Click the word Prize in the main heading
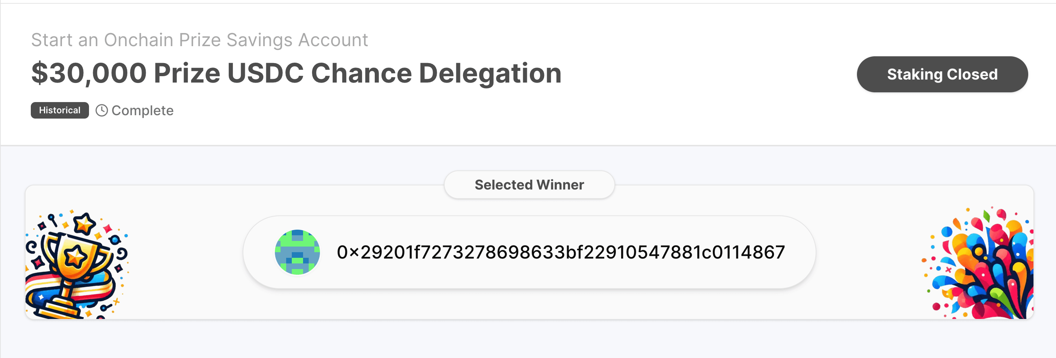Viewport: 1056px width, 358px height. [187, 73]
